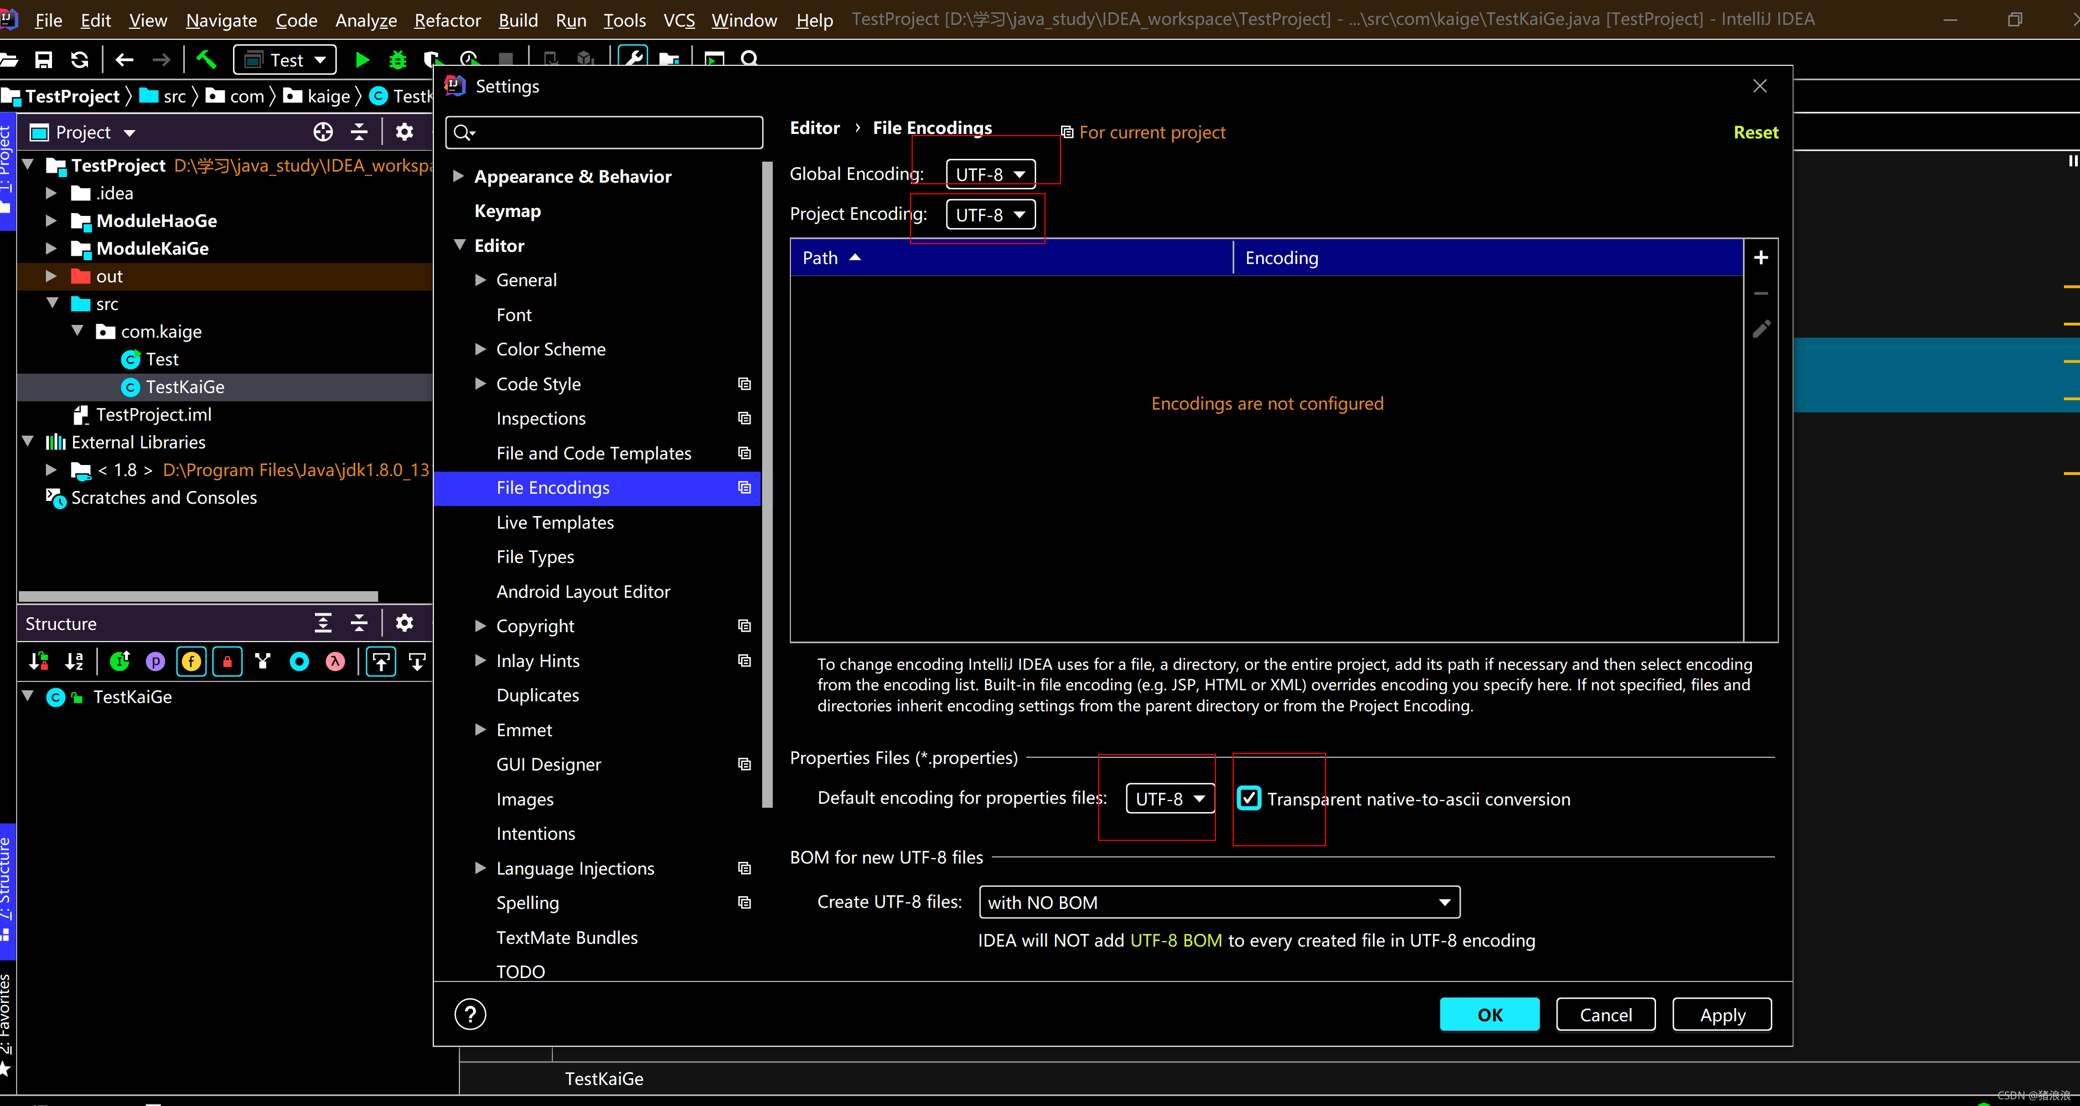Click the Show Inherited green icon in Structure

(x=120, y=662)
